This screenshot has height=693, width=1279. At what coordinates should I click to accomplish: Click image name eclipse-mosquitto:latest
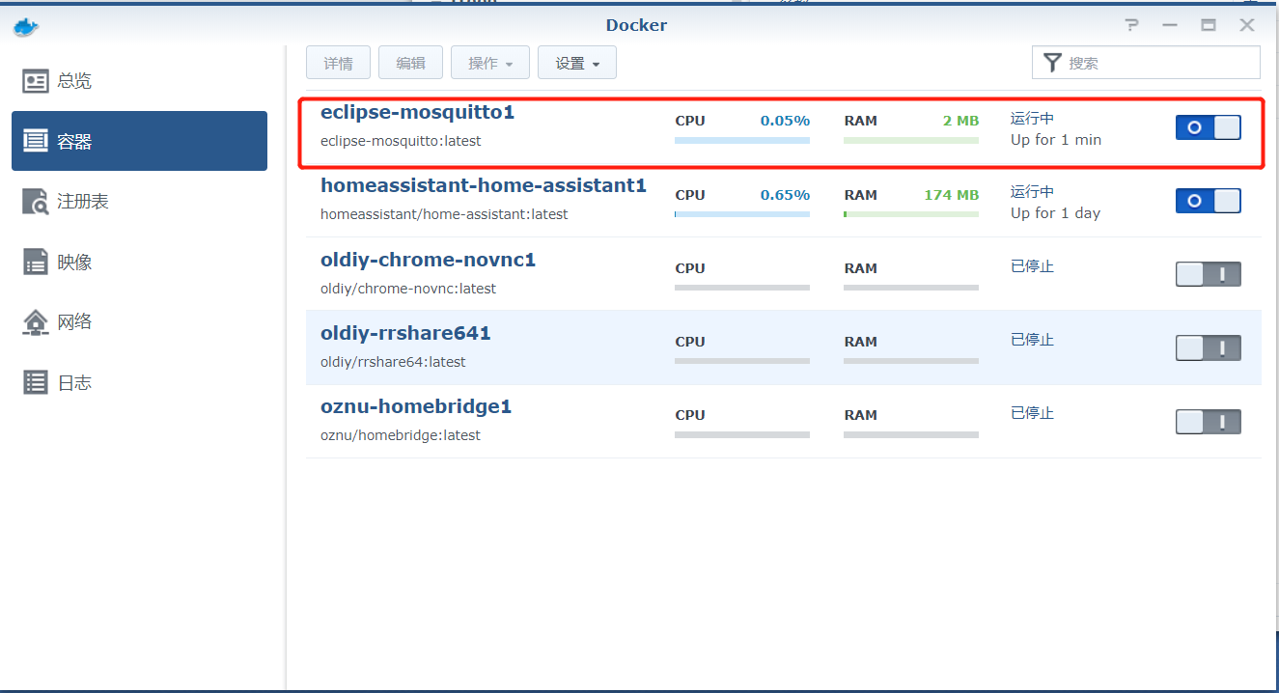coord(401,141)
